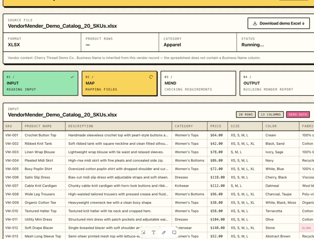The image size is (314, 239).
Task: Click the source file name VendorMender_Demo_Catalog_20_SKUs.xlsx at top
Action: tap(62, 26)
